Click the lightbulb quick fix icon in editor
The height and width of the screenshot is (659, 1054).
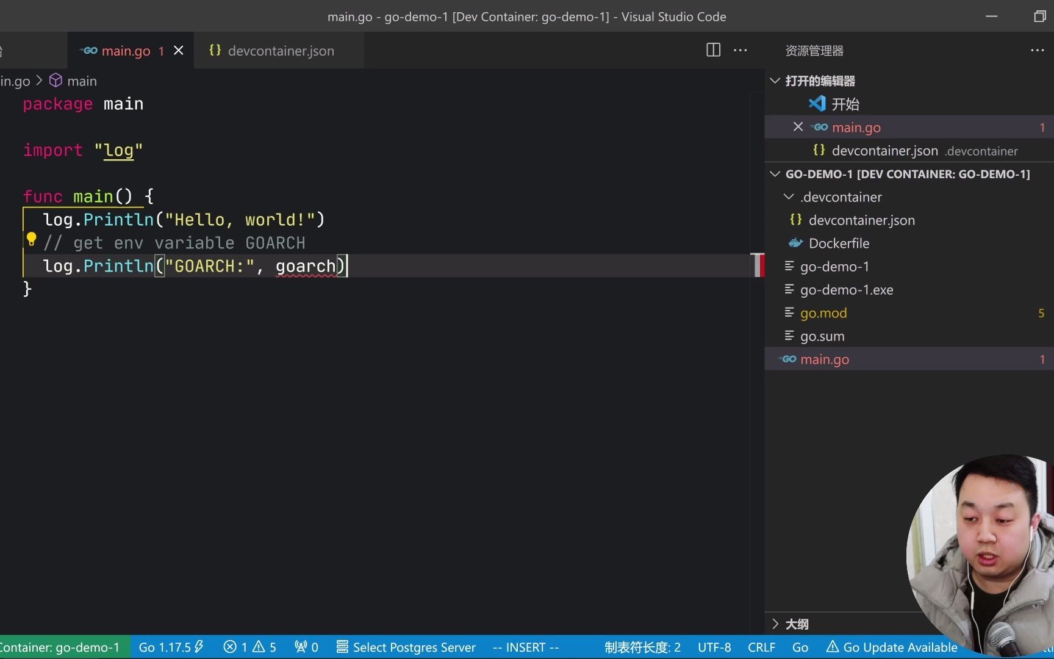point(31,240)
